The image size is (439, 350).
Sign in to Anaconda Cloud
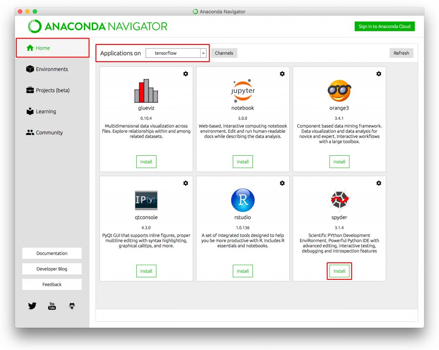(x=385, y=26)
